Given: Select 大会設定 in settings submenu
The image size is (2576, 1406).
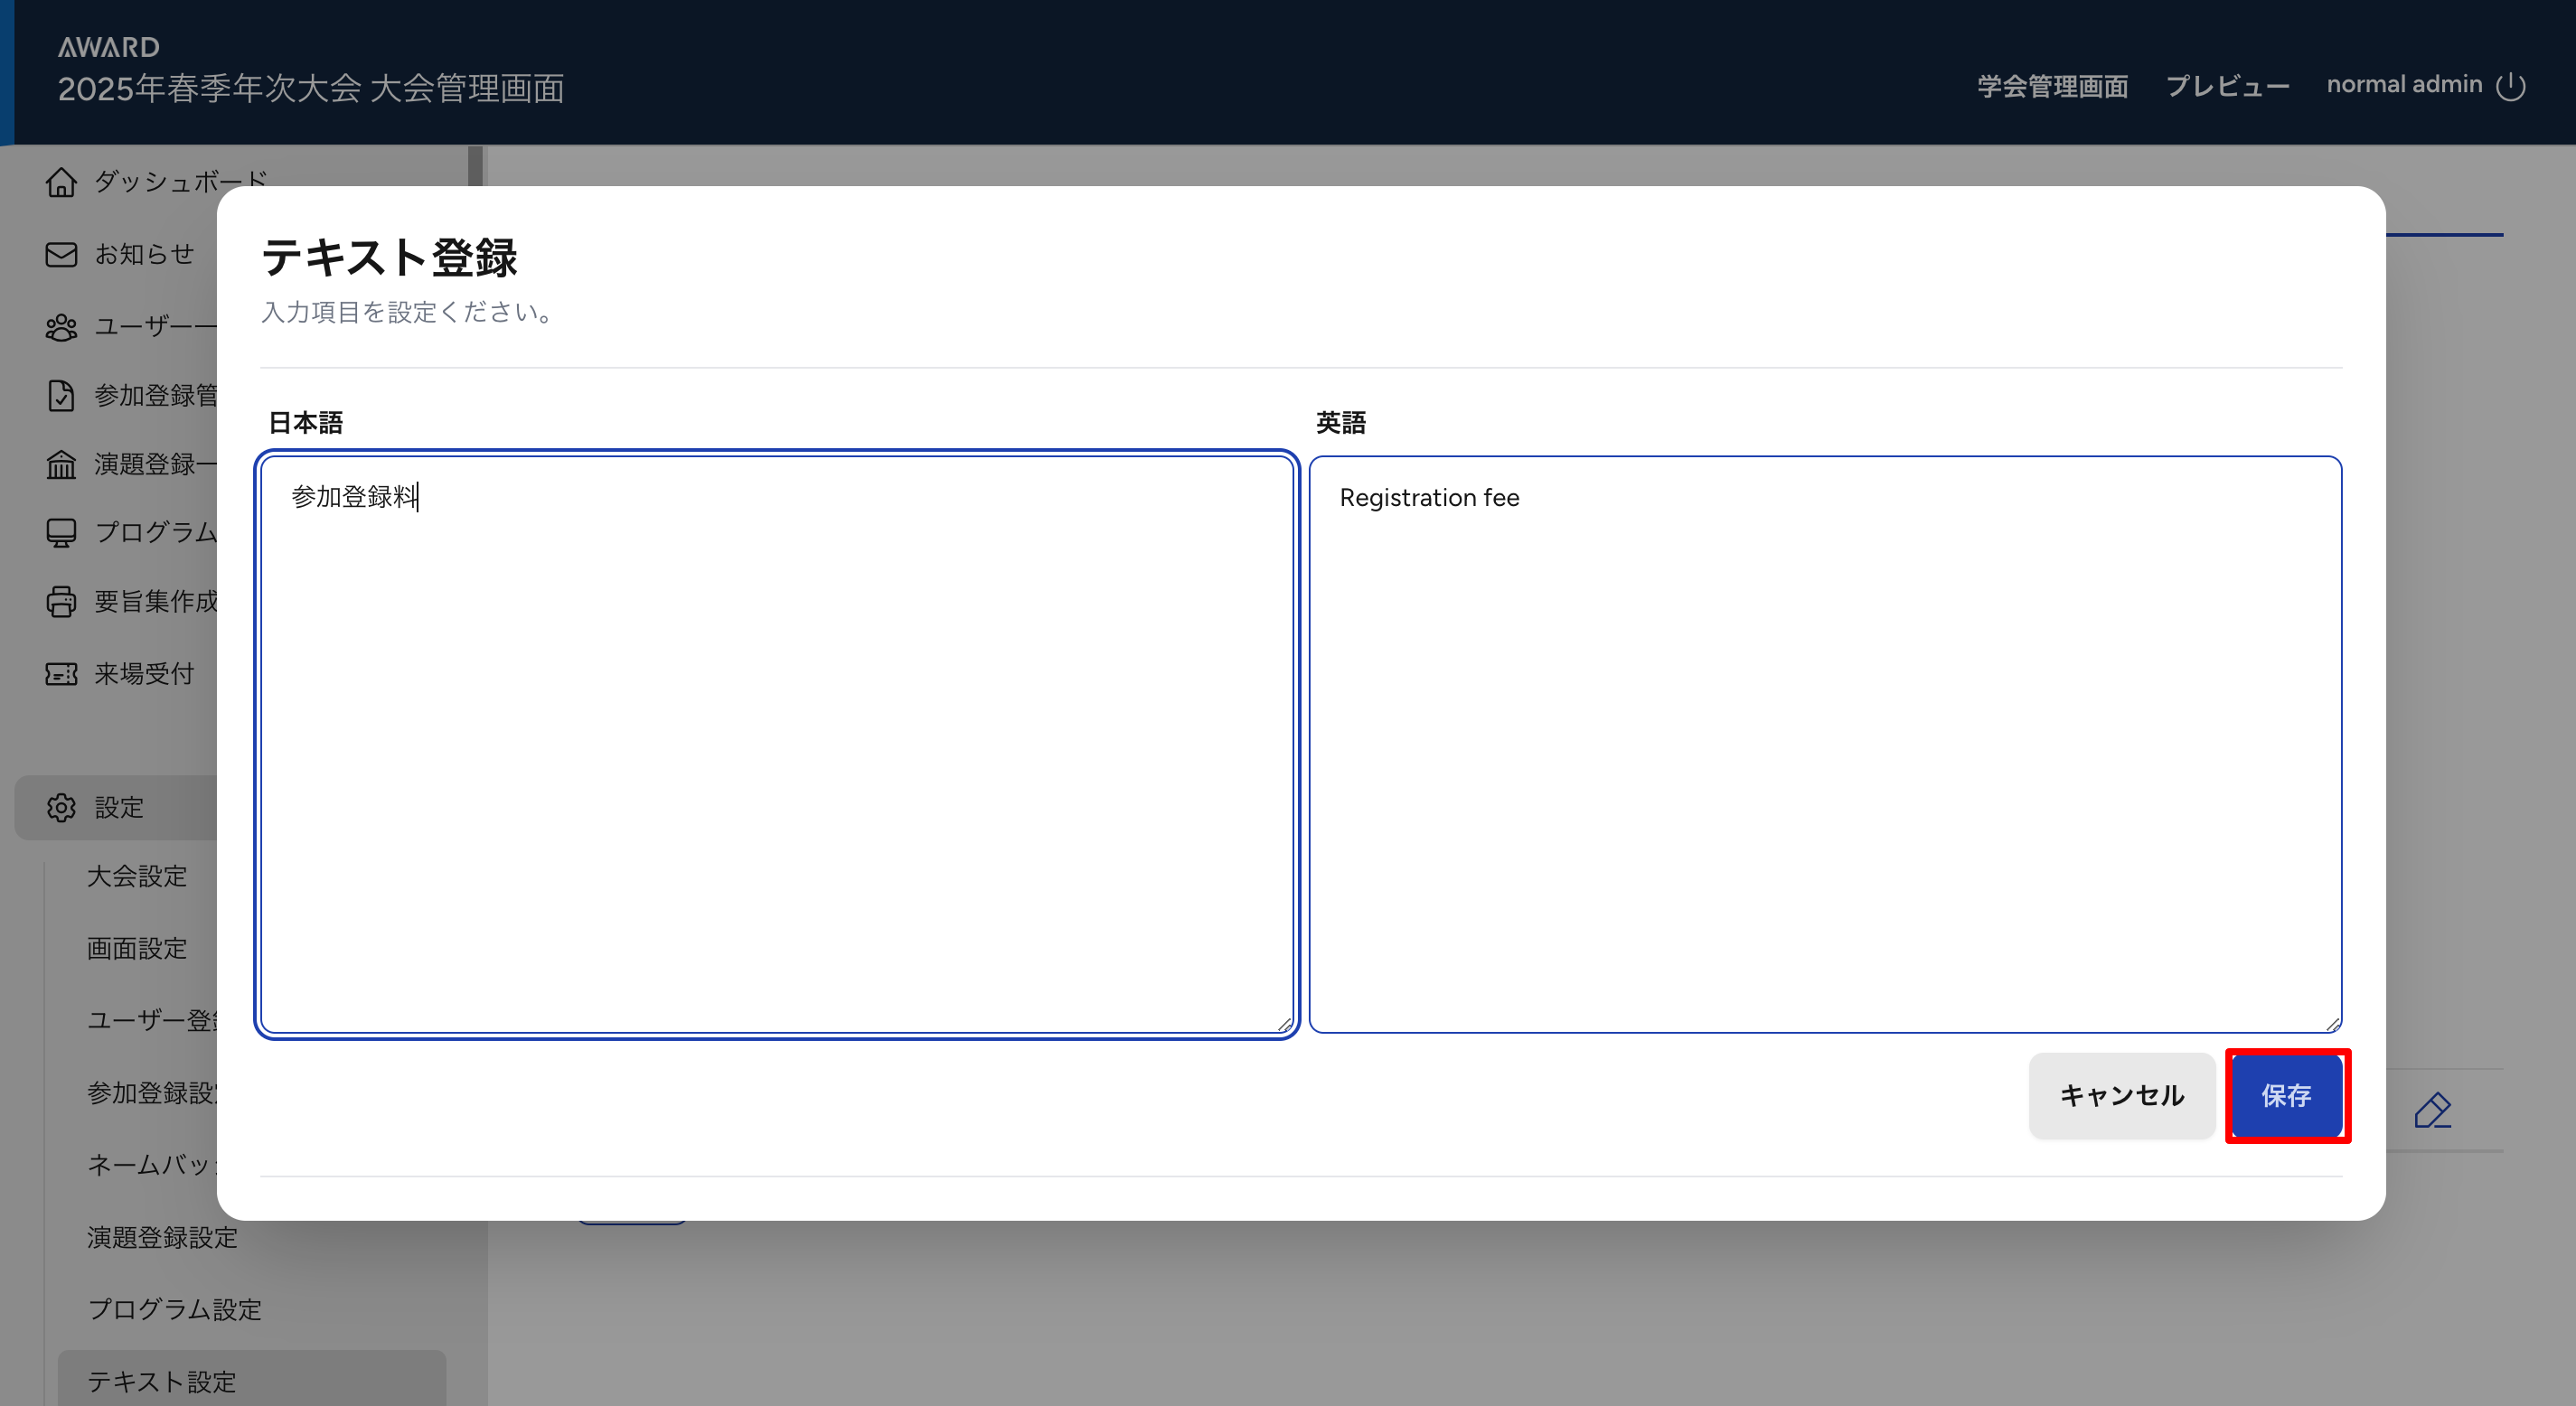Looking at the screenshot, I should click(x=137, y=876).
